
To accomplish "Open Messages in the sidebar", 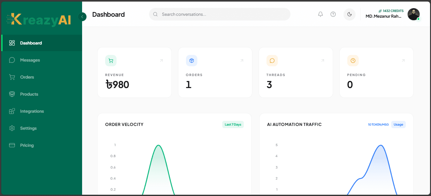I will (42, 60).
